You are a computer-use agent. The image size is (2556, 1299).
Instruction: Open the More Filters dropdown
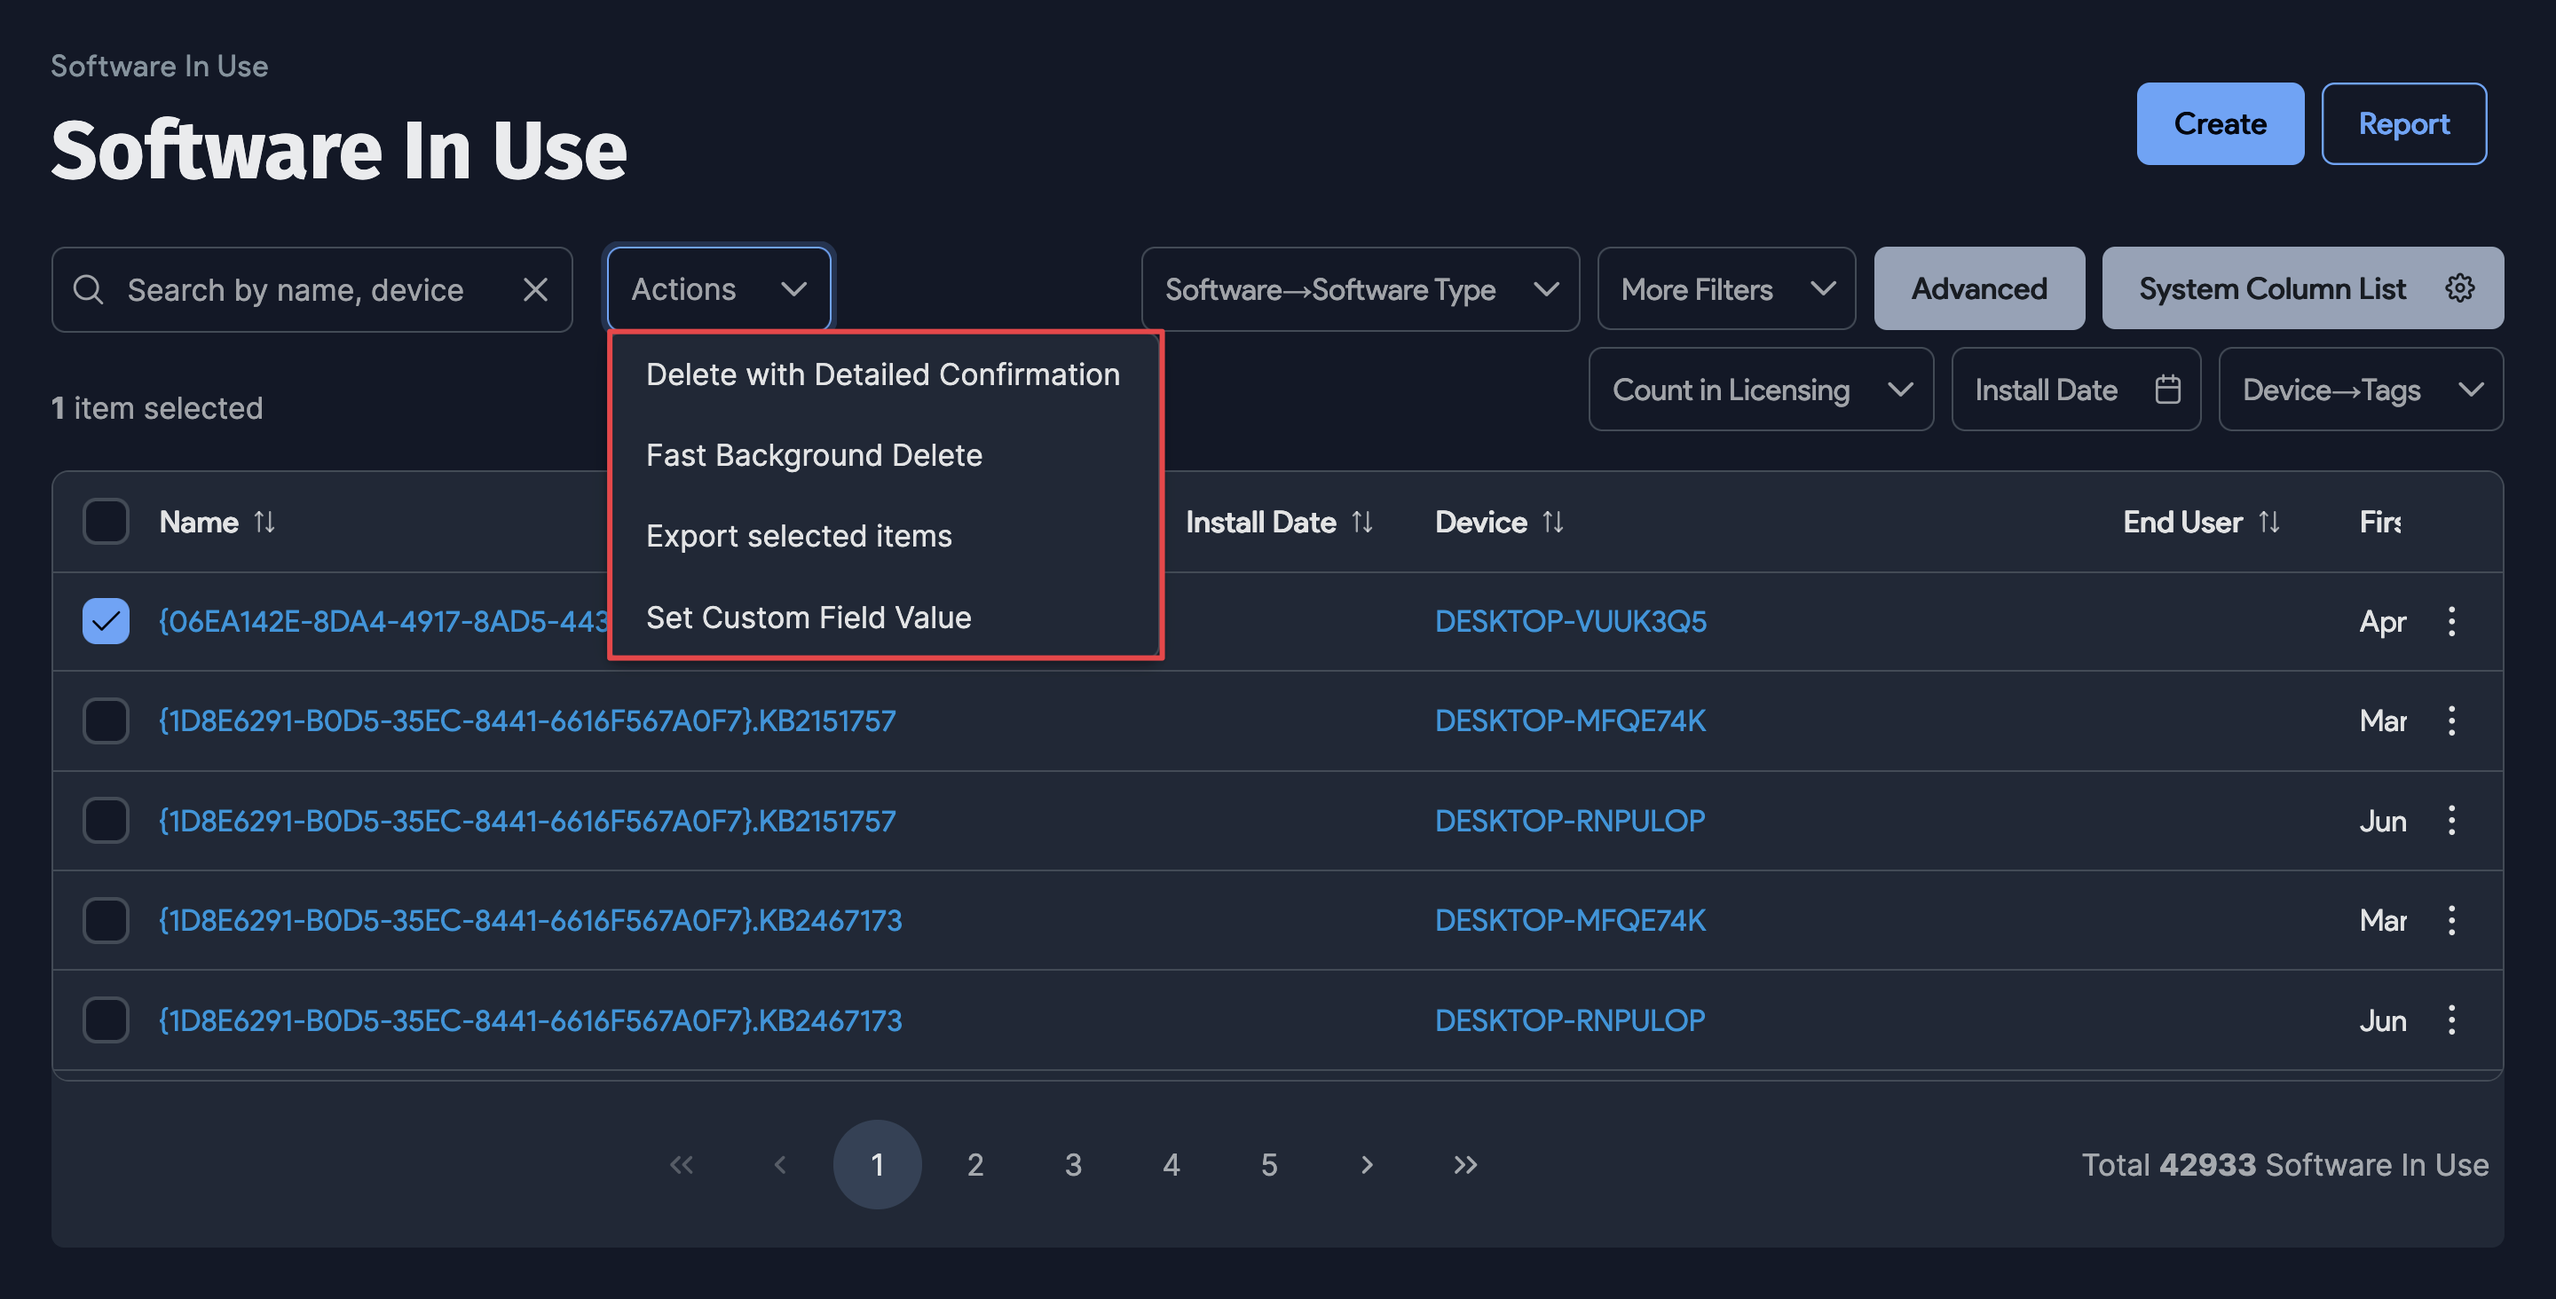point(1725,288)
